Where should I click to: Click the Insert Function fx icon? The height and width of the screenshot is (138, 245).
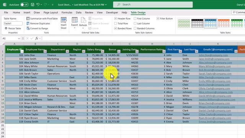(37, 38)
